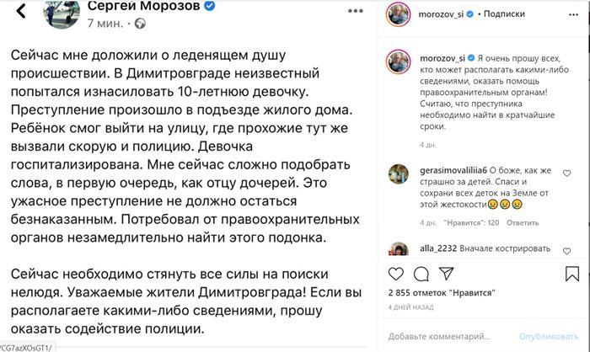
Task: Save the post with the bookmark icon
Action: coord(573,275)
